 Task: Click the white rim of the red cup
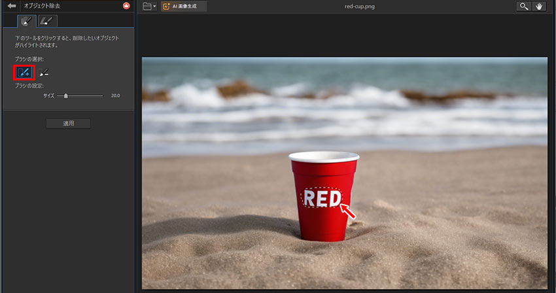coord(324,157)
